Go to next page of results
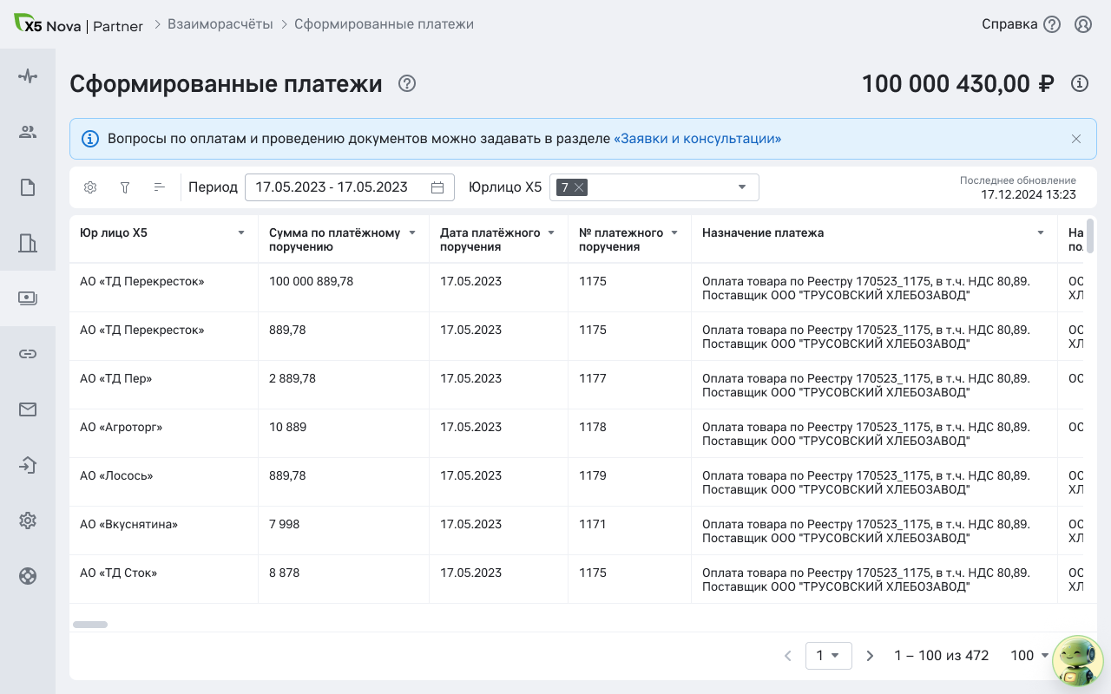Viewport: 1111px width, 694px height. click(x=870, y=656)
